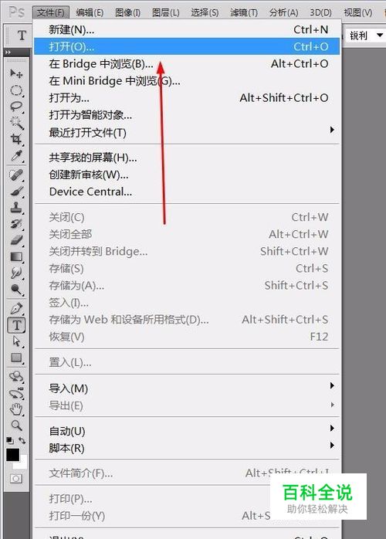This screenshot has height=539, width=386.
Task: Select the Eyedropper tool
Action: 15,156
